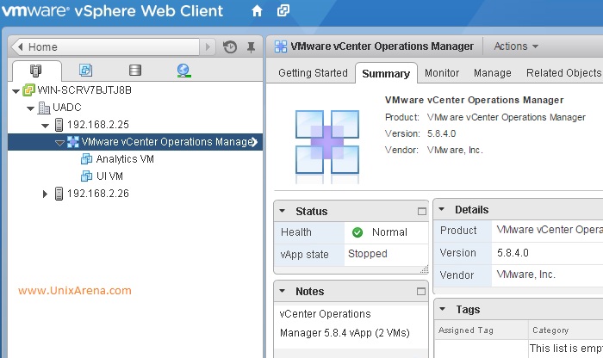Open the recent history clock icon
Viewport: 603px width, 358px height.
pyautogui.click(x=230, y=46)
